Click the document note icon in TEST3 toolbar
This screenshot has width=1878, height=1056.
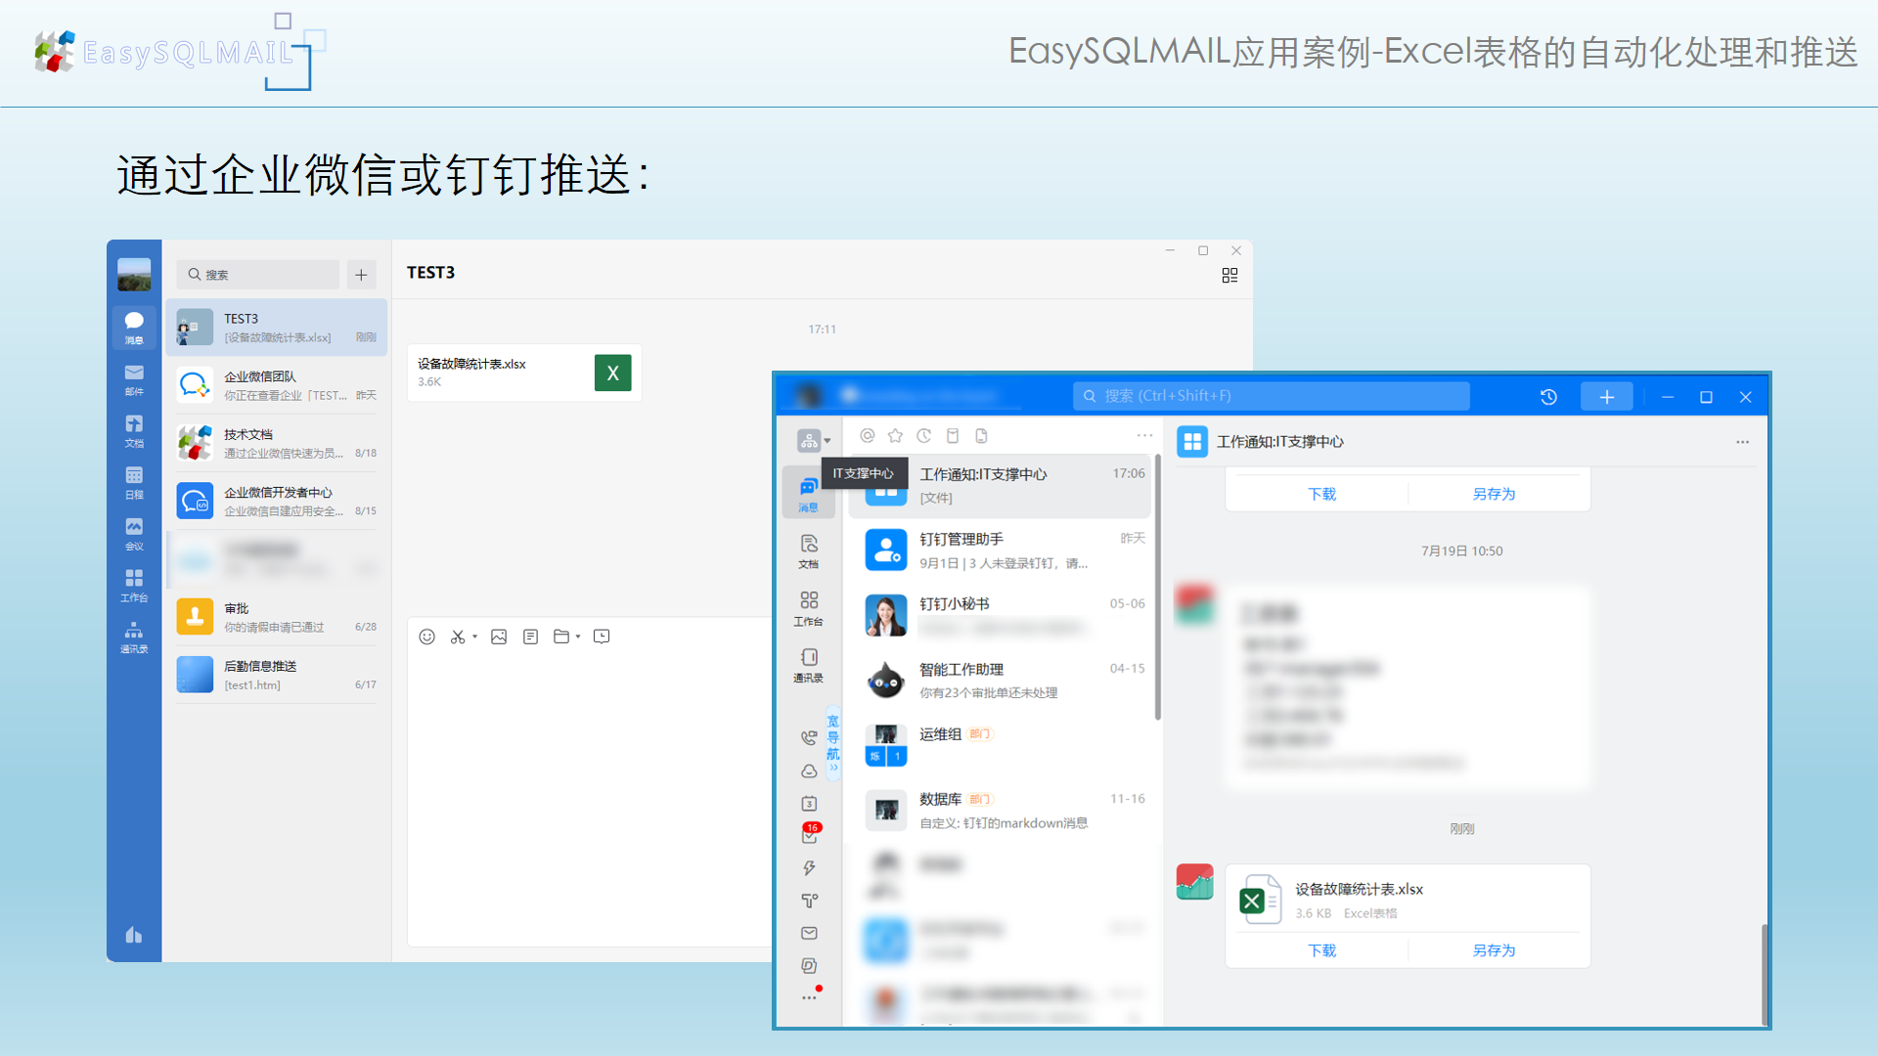pyautogui.click(x=530, y=637)
